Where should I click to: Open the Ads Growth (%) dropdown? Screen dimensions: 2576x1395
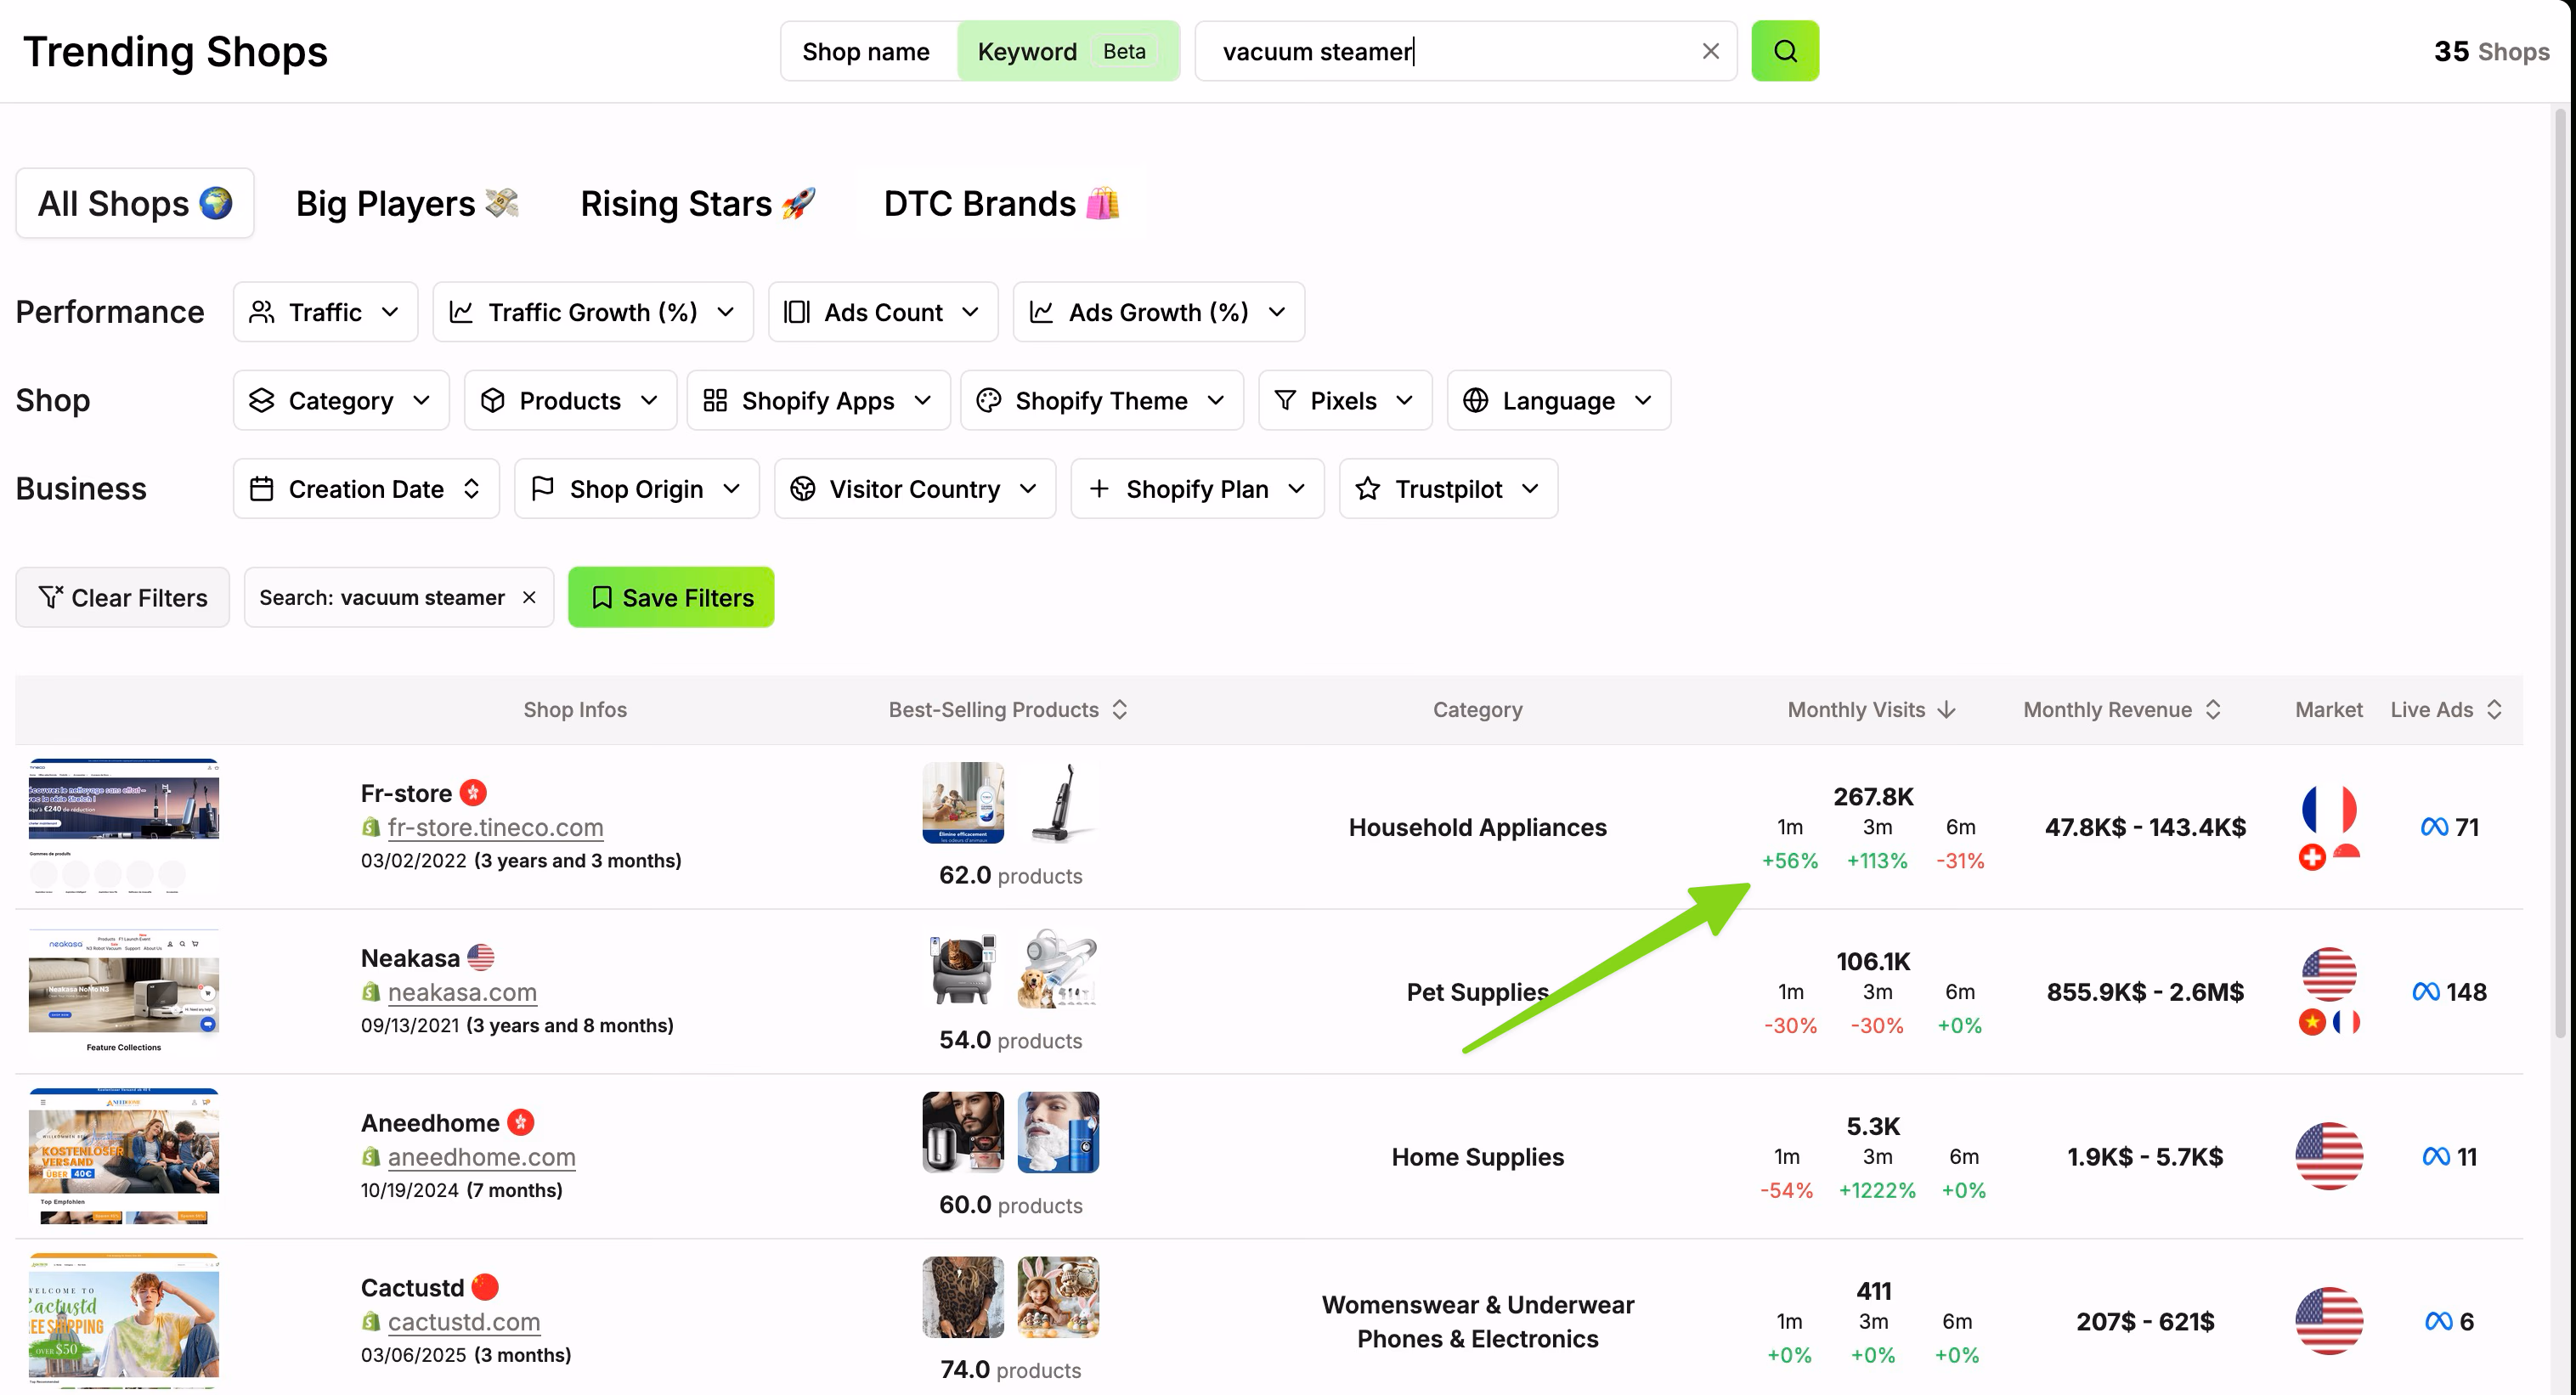click(1158, 312)
